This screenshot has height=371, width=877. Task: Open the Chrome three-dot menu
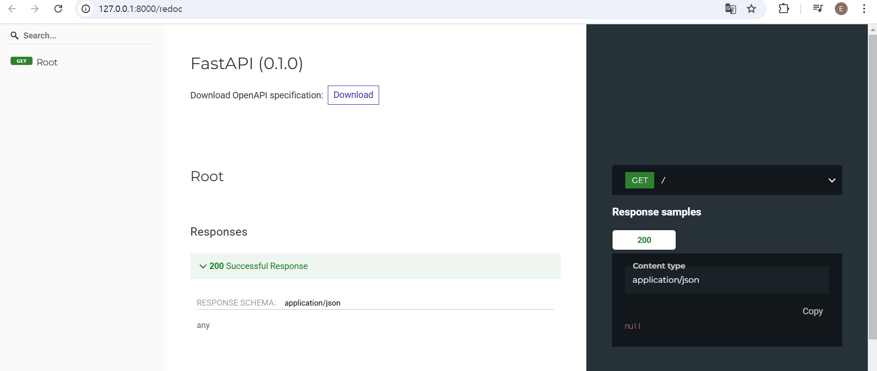(864, 9)
